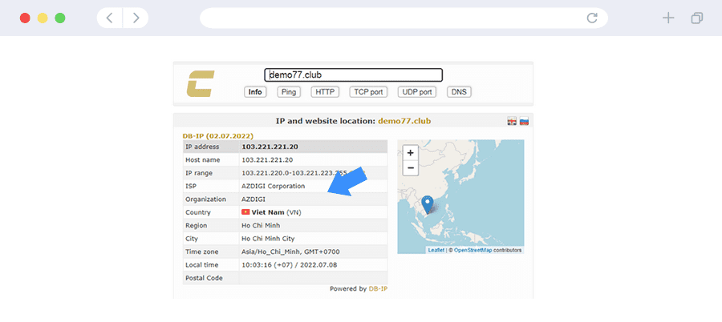Open the demo77.club link in heading
Screen dimensions: 722x322
(x=404, y=122)
